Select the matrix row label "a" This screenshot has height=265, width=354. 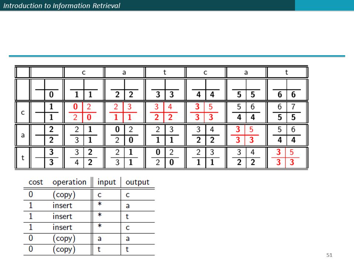pyautogui.click(x=23, y=135)
